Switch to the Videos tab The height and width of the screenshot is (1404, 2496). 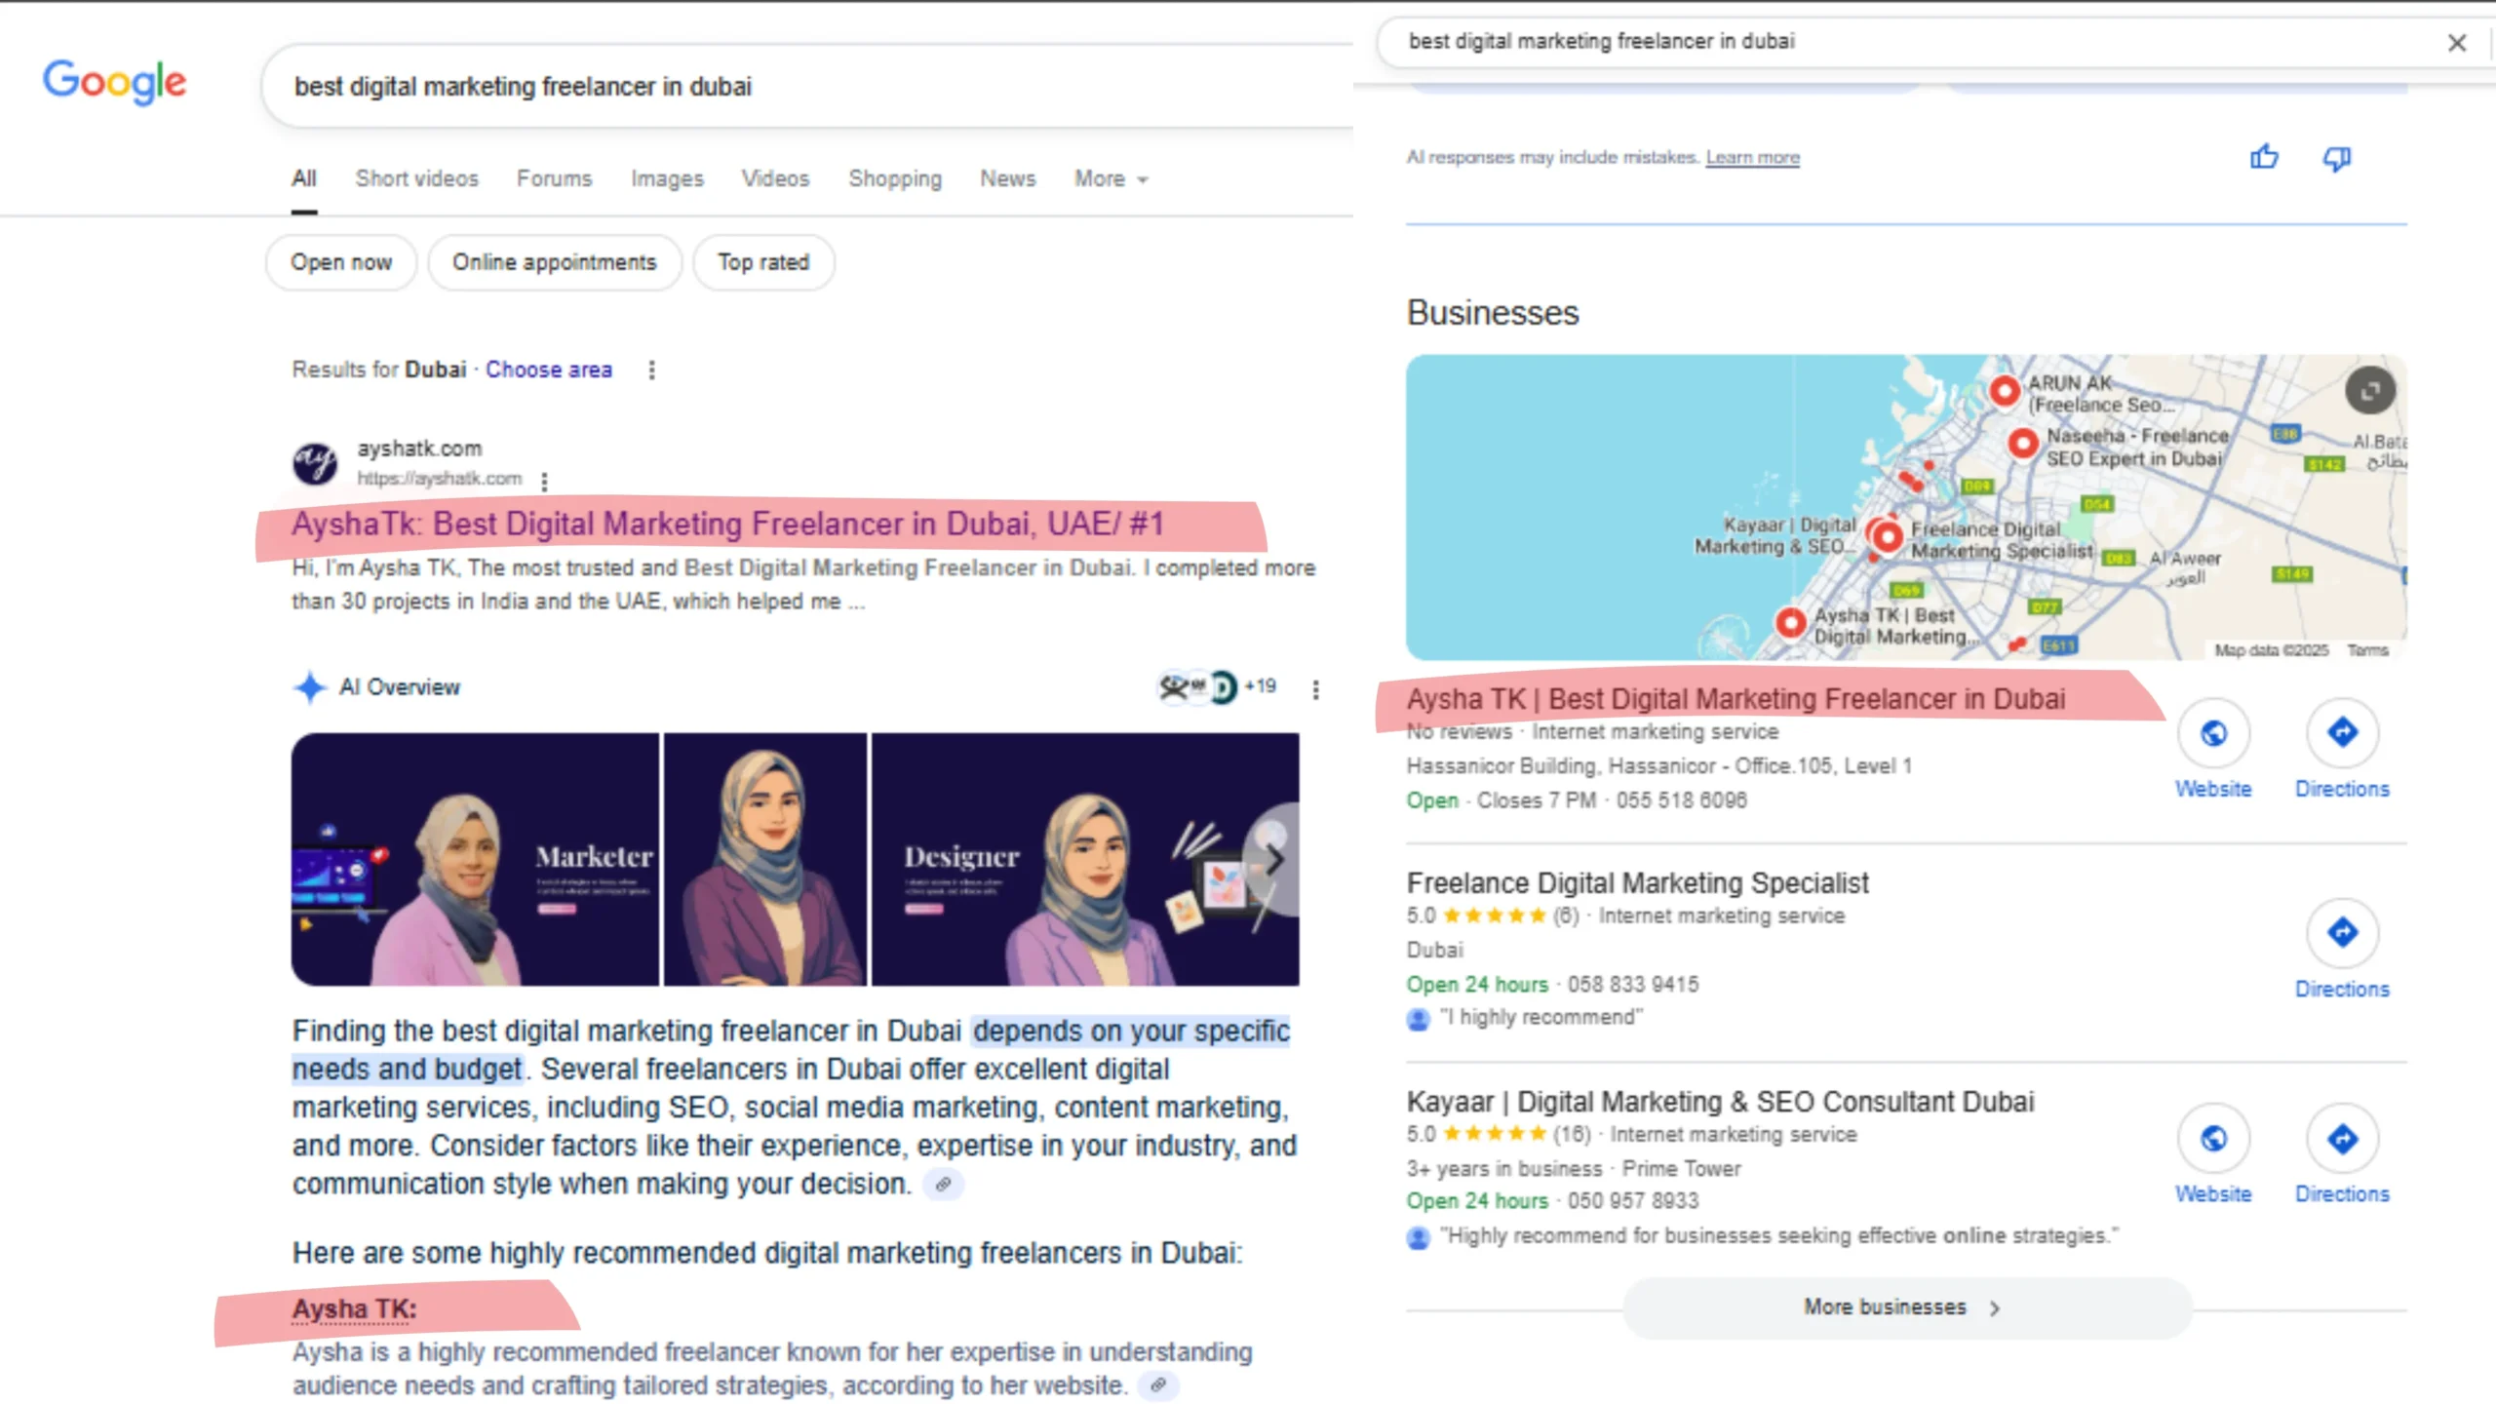click(775, 178)
